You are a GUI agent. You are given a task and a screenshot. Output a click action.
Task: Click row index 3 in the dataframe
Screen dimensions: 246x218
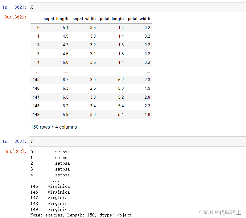[x=38, y=54]
